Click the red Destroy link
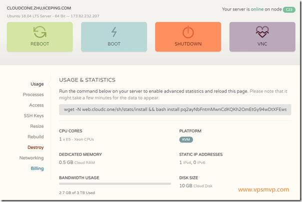 [35, 147]
